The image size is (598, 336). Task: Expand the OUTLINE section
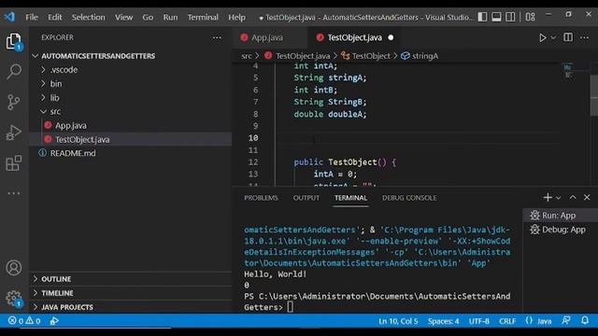[x=131, y=279]
